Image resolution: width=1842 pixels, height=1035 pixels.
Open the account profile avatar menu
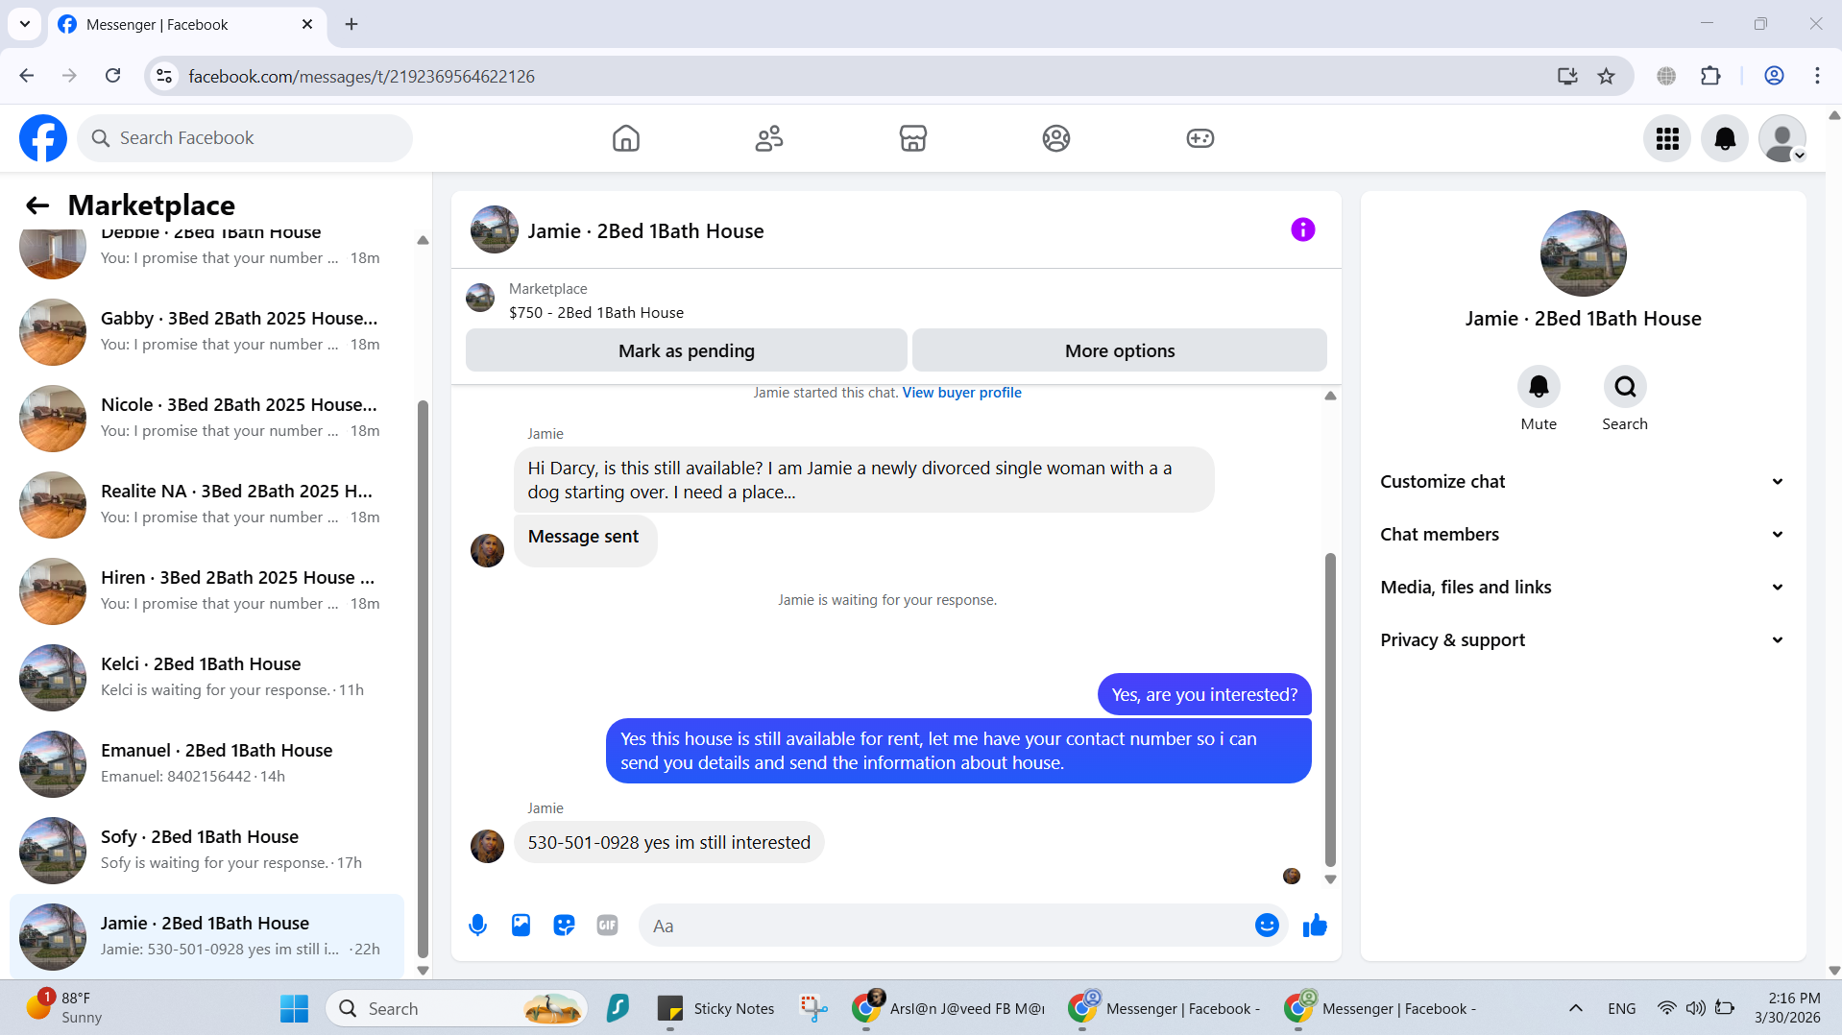1782,138
